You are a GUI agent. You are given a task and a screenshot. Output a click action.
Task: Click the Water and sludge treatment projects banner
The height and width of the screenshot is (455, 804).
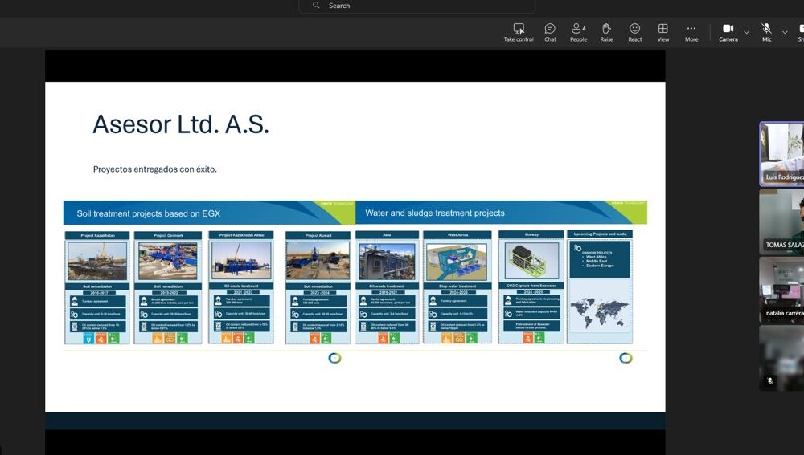(x=501, y=213)
